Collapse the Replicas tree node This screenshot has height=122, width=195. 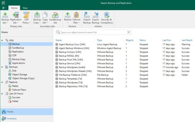click(2, 82)
